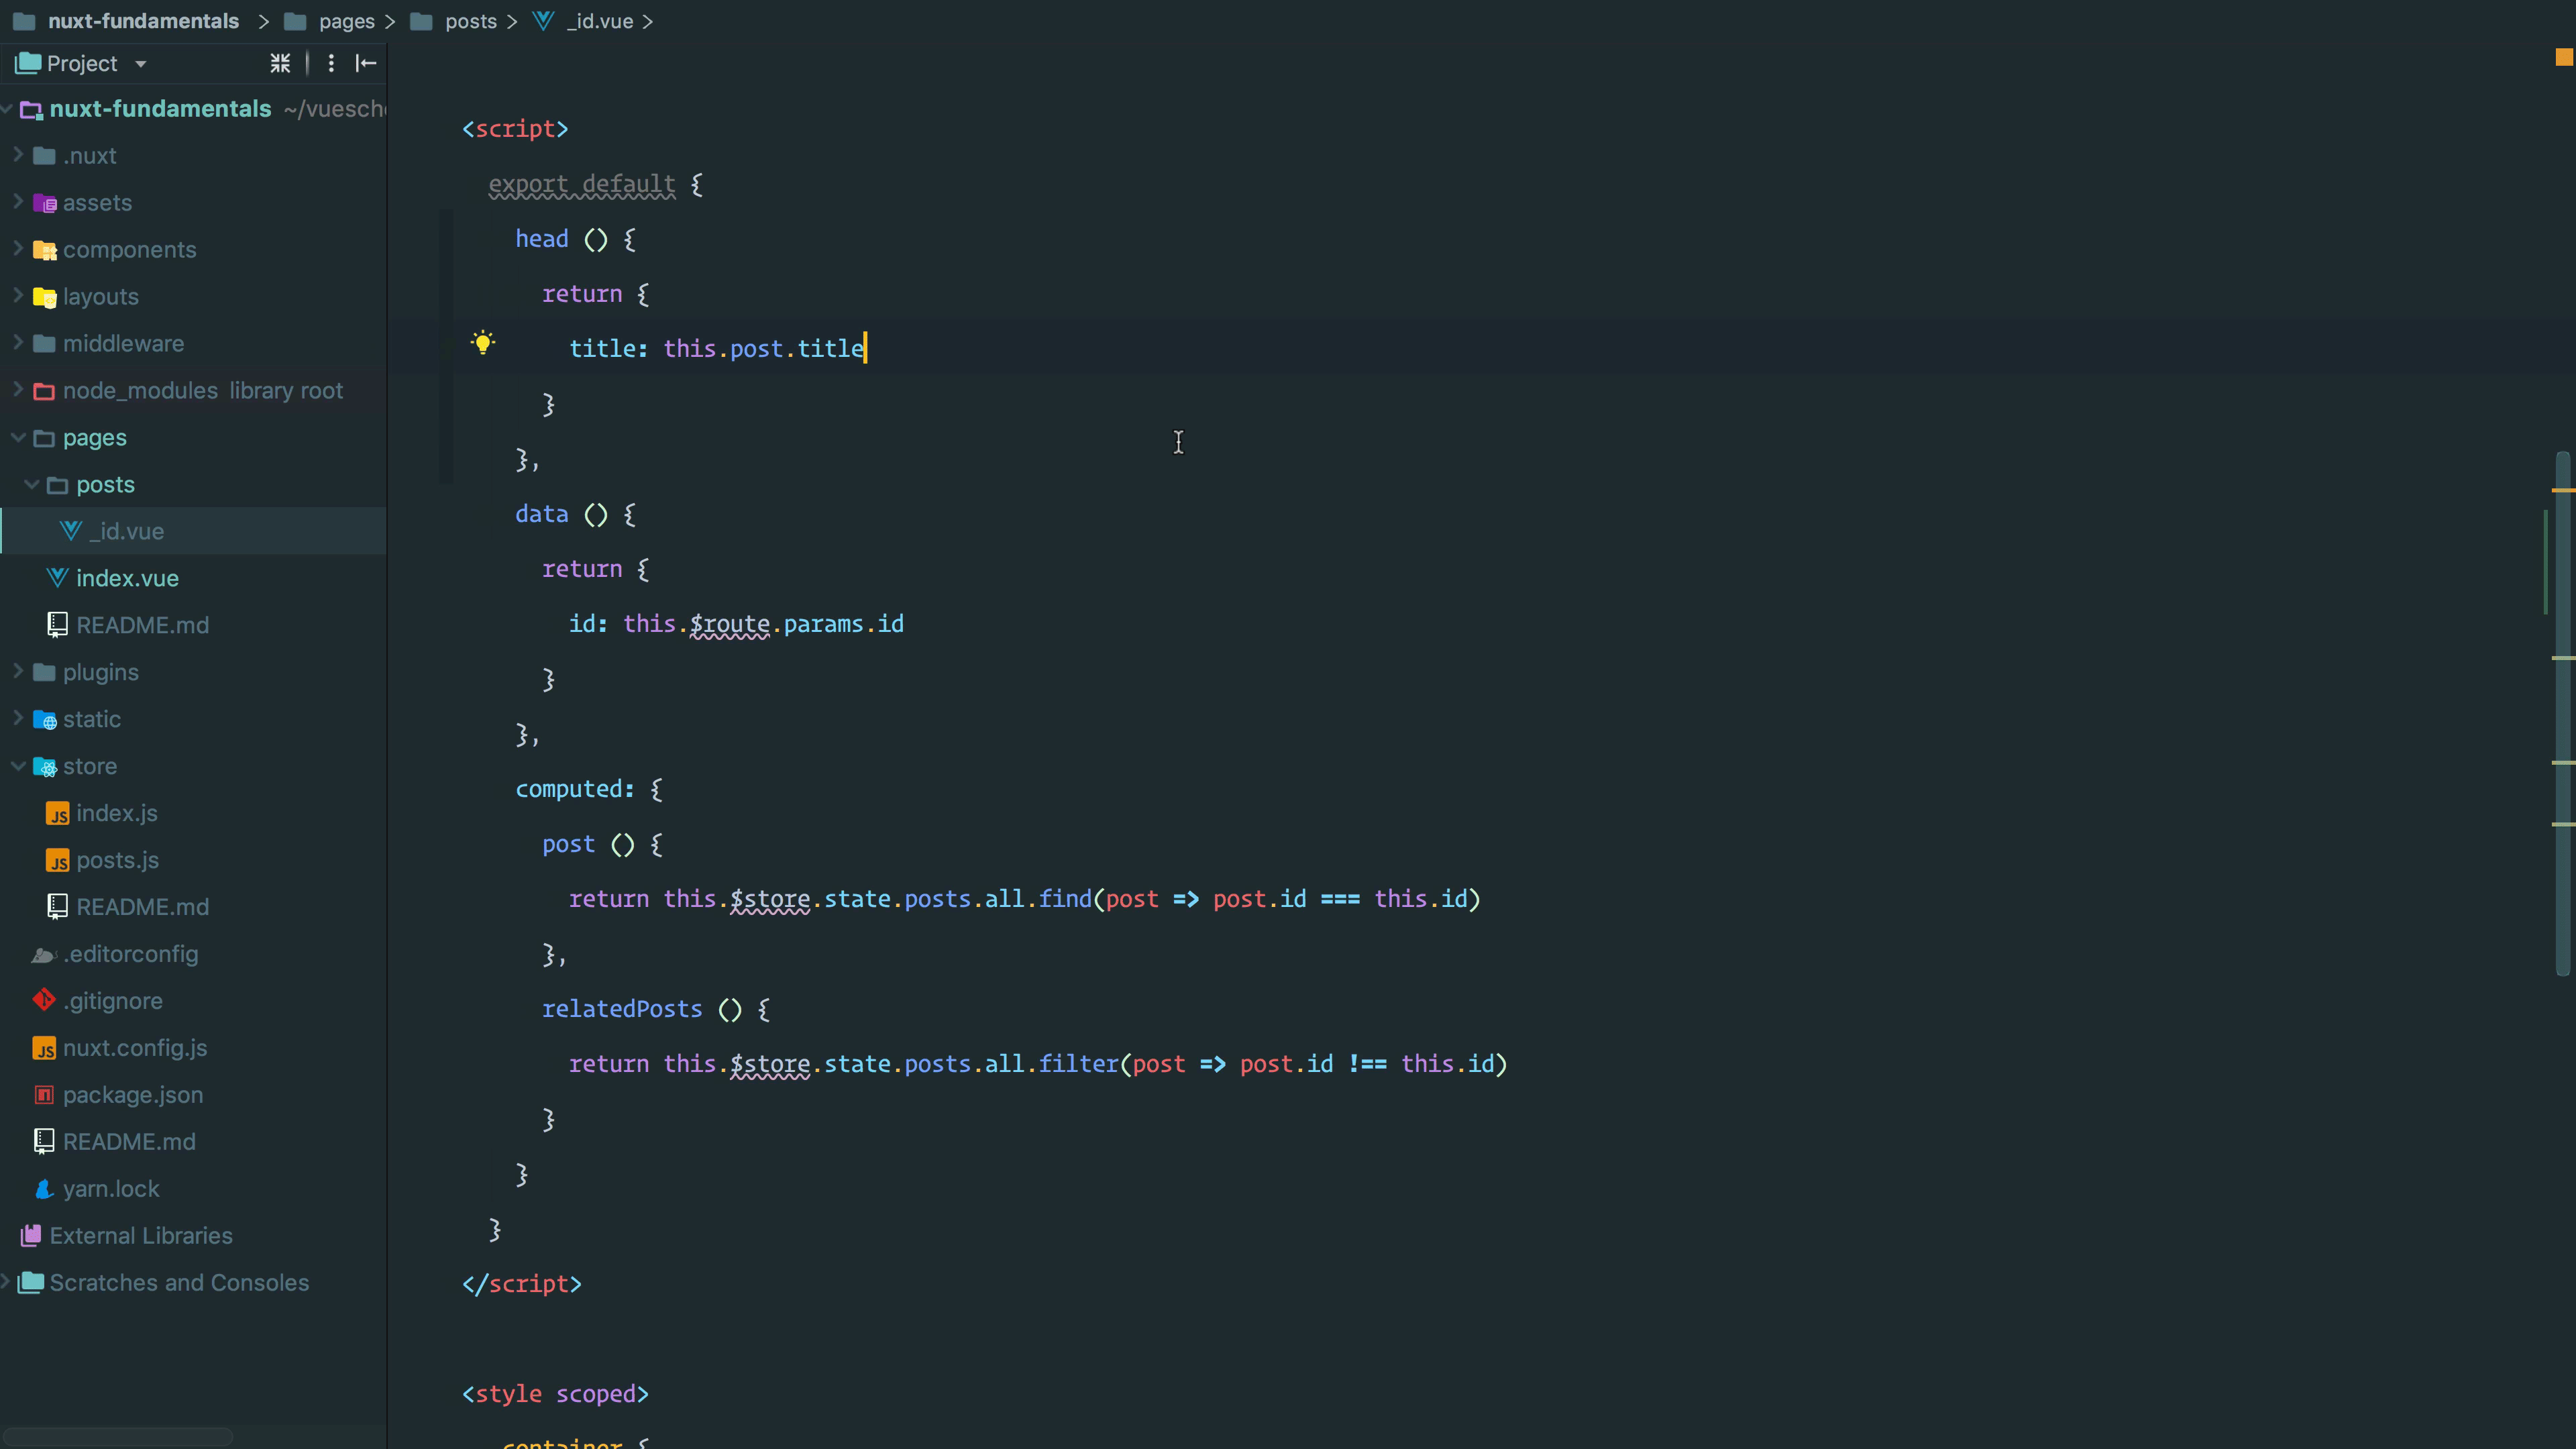Place cursor on 'export default' line
This screenshot has height=1449, width=2576.
[x=581, y=184]
